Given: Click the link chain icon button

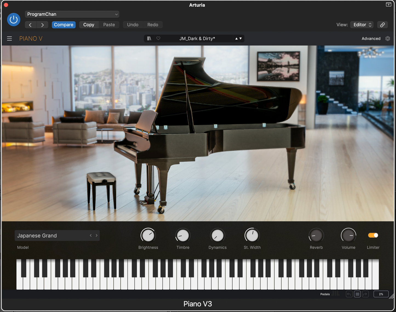Looking at the screenshot, I should pyautogui.click(x=382, y=25).
